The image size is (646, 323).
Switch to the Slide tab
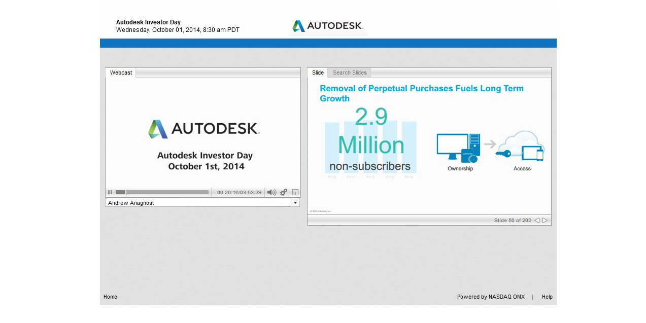(317, 73)
